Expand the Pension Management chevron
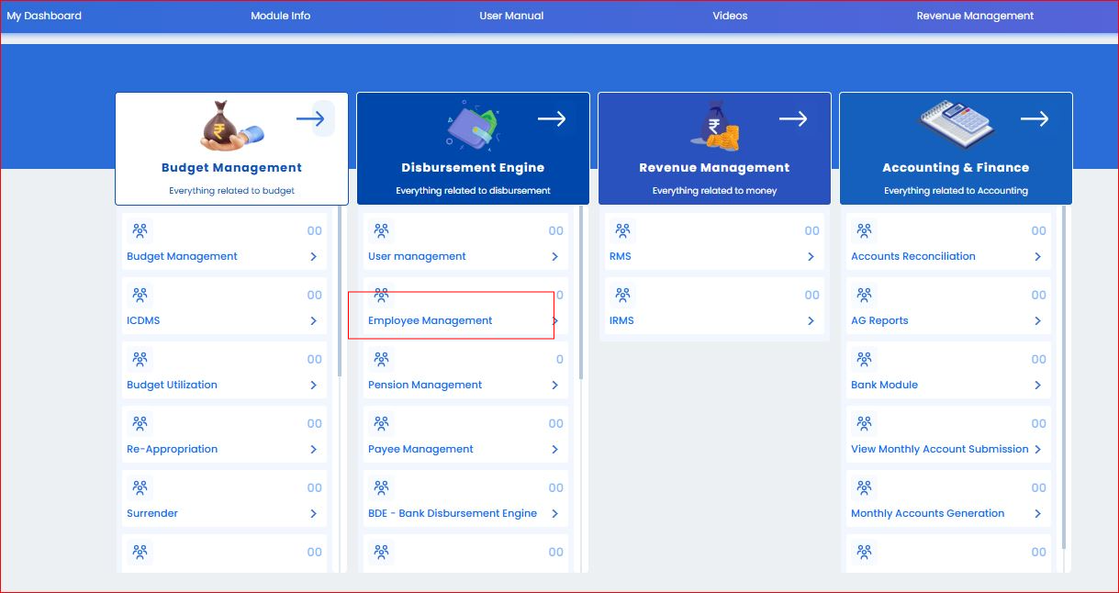The height and width of the screenshot is (593, 1119). [555, 386]
